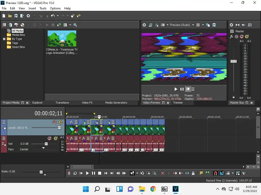The width and height of the screenshot is (261, 195).
Task: Click the Downmix Output icon in Master Bus
Action: click(x=238, y=25)
